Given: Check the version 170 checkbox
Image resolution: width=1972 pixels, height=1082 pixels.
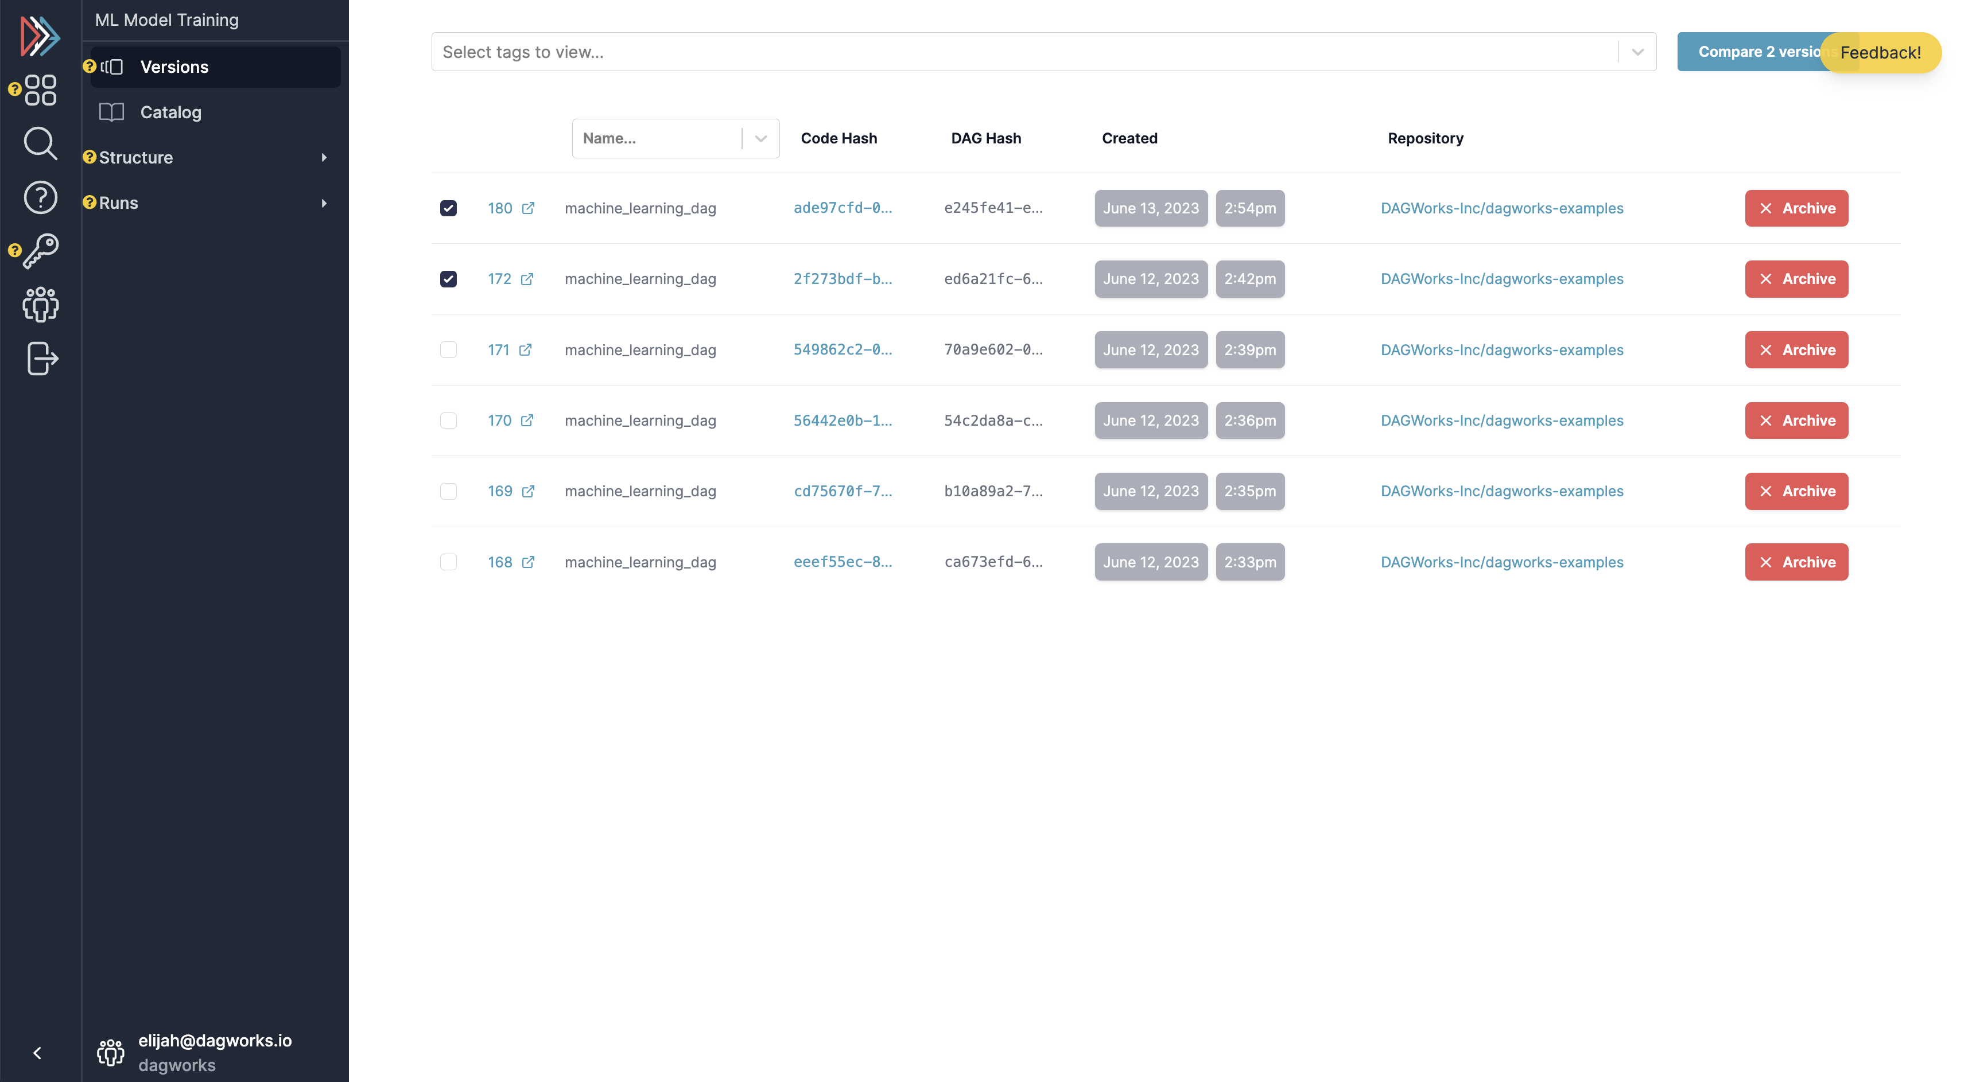Looking at the screenshot, I should tap(449, 420).
